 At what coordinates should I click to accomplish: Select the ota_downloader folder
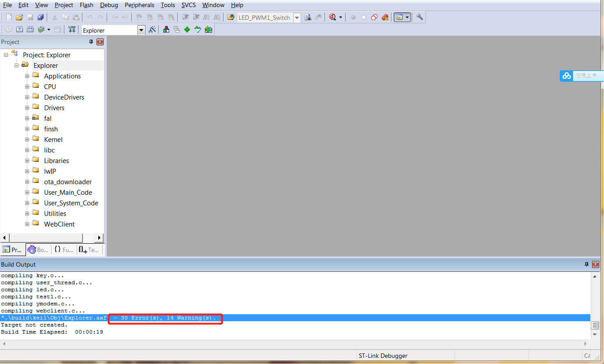pos(68,182)
